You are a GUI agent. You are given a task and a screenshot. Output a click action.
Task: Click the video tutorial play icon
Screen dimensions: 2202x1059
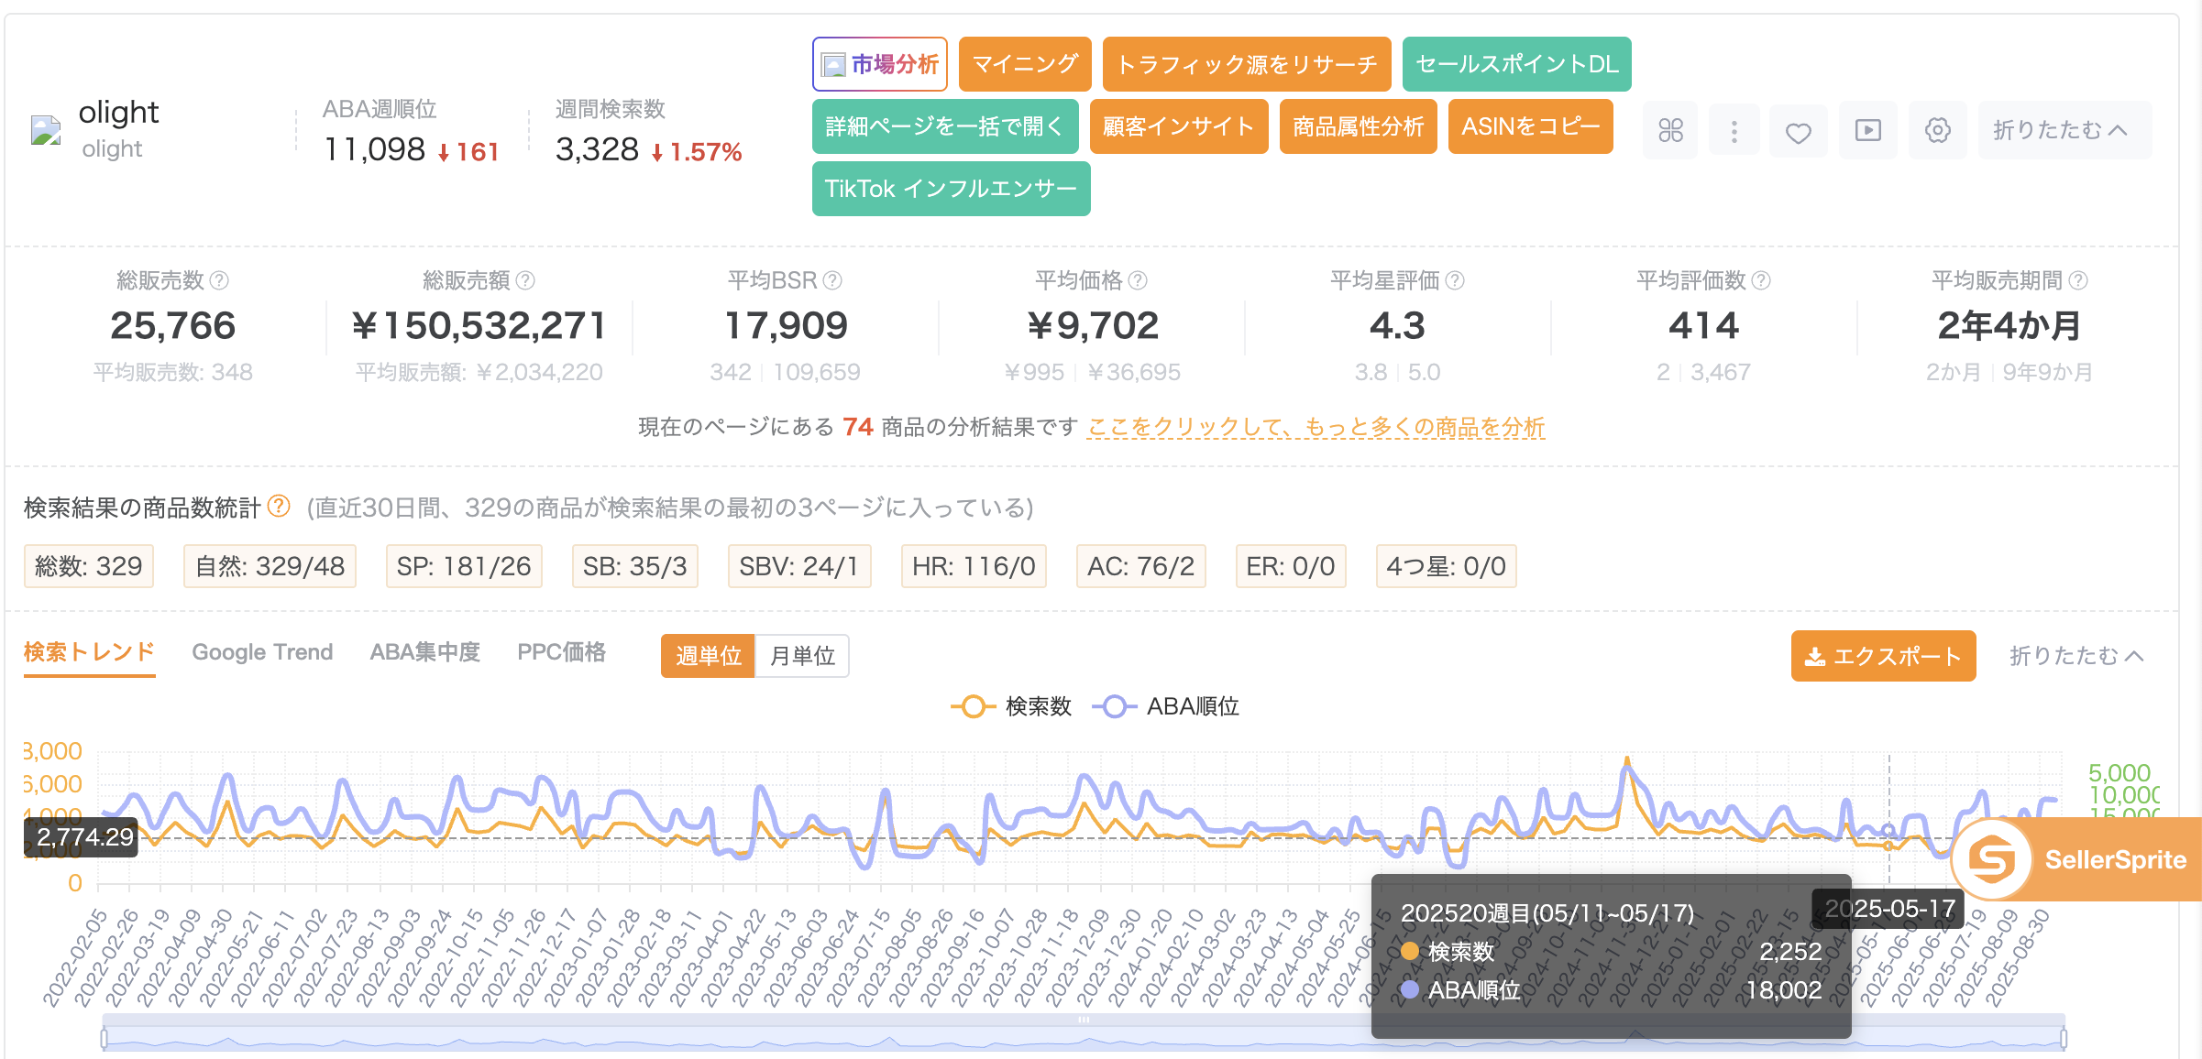pos(1867,130)
